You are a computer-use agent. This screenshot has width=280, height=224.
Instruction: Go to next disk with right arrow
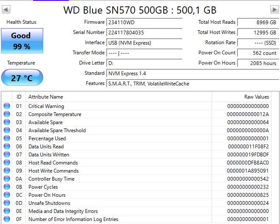pyautogui.click(x=274, y=9)
